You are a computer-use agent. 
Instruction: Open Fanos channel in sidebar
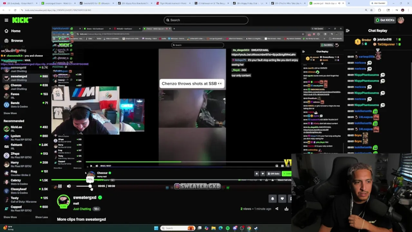[26, 96]
